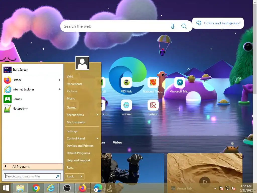Expand All Programs list
The height and width of the screenshot is (193, 257).
tap(33, 167)
